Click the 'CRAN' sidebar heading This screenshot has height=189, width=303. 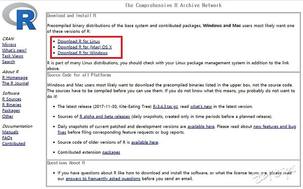(x=8, y=39)
